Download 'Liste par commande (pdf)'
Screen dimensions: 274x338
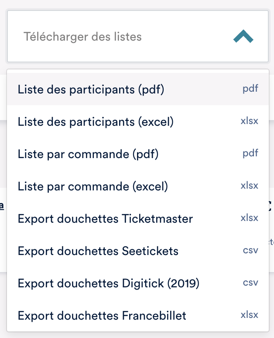(88, 154)
